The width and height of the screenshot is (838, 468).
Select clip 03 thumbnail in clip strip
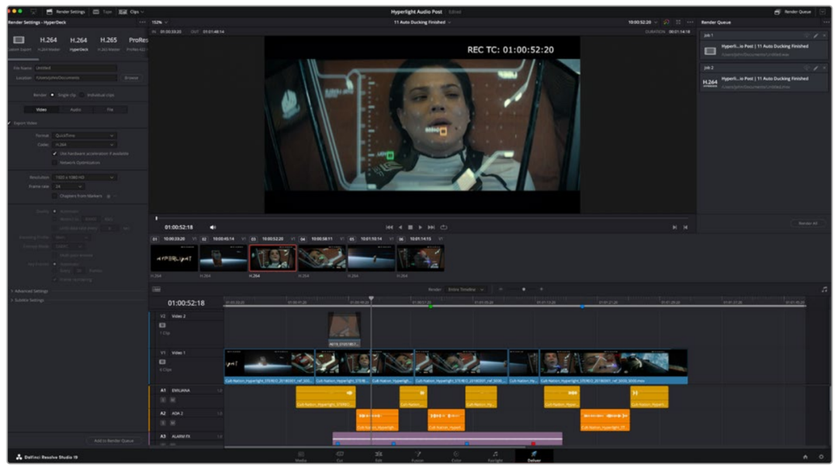click(272, 258)
